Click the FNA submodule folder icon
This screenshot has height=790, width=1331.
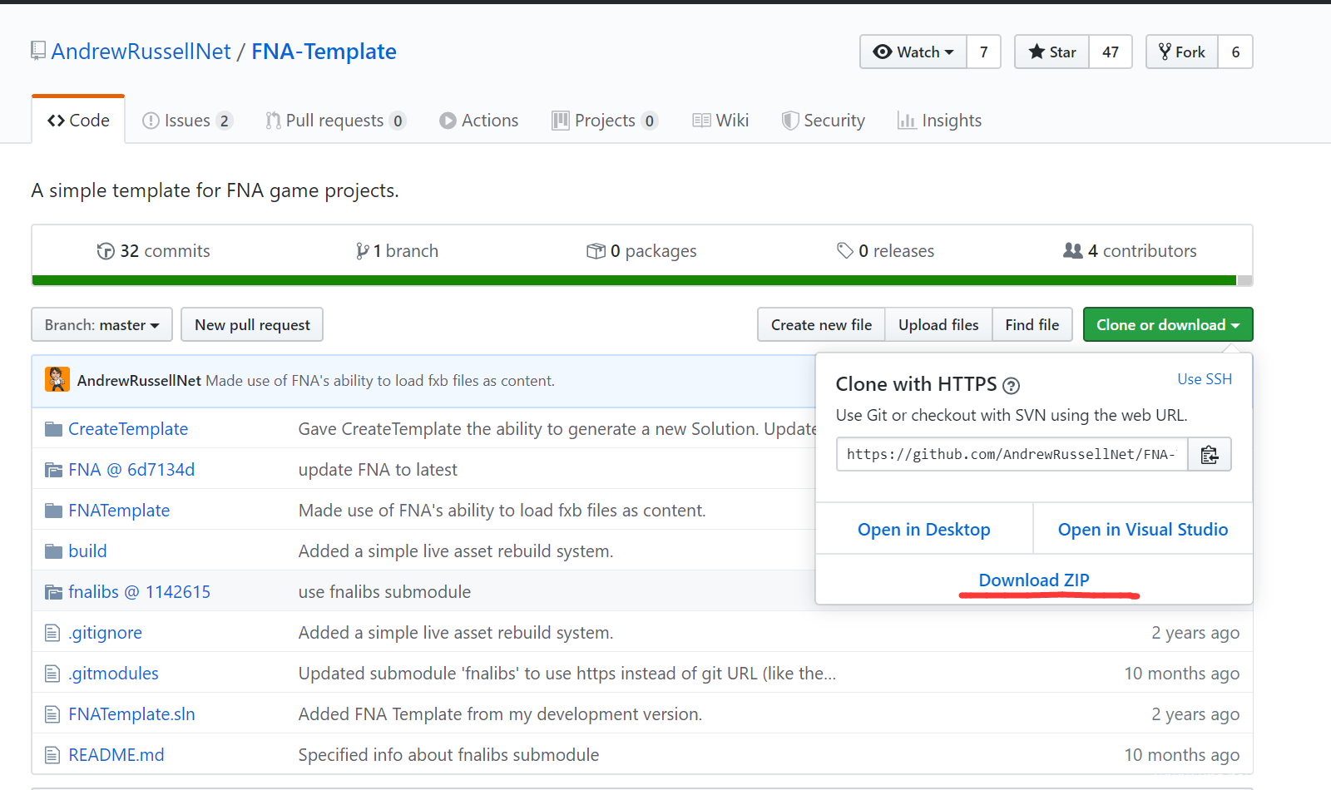pos(53,470)
